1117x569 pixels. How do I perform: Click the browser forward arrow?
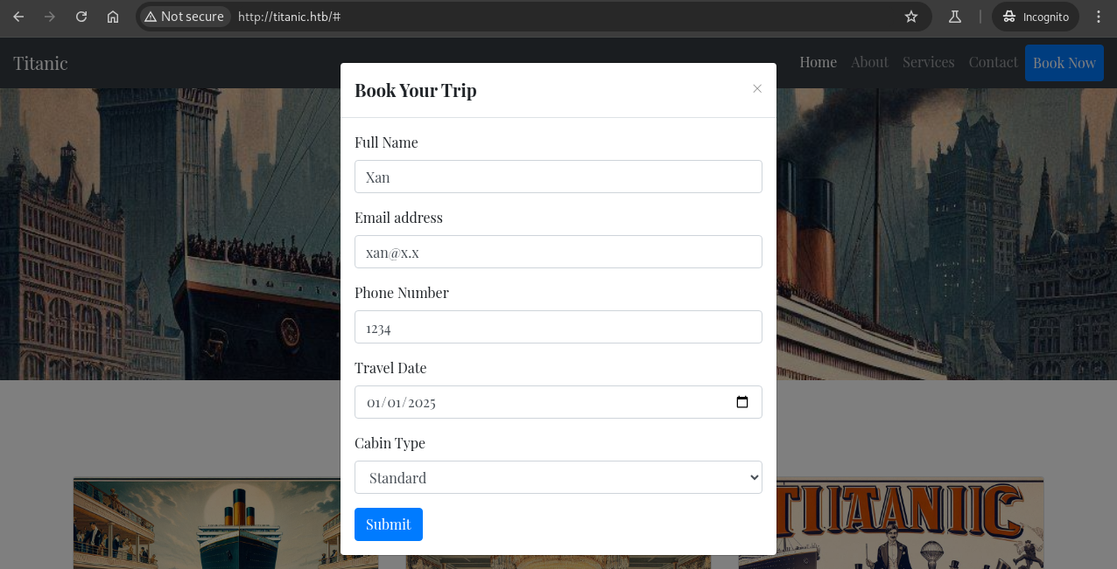point(50,17)
